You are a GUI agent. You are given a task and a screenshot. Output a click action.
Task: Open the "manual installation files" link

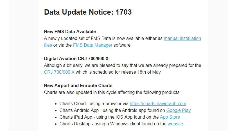[x=182, y=38]
